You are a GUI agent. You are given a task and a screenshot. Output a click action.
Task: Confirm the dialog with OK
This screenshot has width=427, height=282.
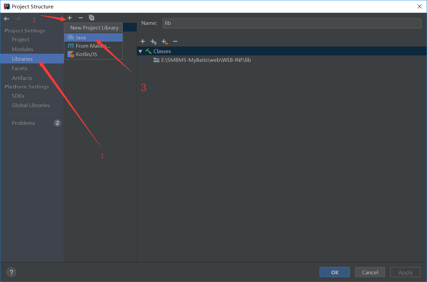tap(334, 272)
